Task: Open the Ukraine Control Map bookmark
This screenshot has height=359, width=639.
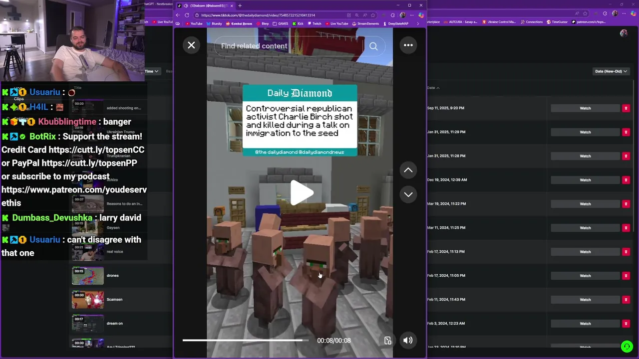Action: tap(500, 22)
